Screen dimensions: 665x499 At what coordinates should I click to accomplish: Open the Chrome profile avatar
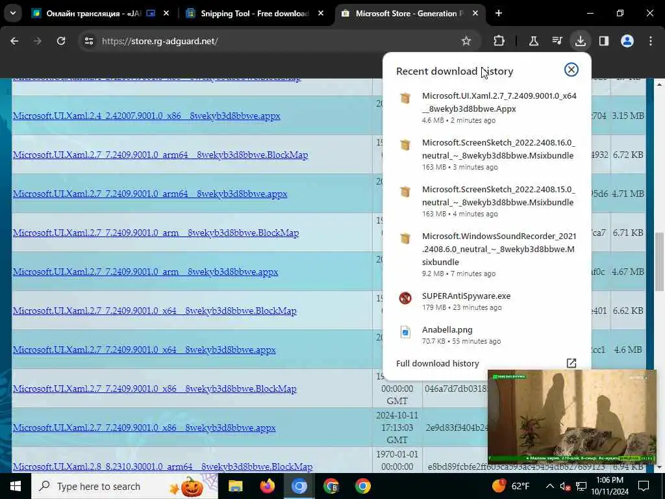pos(627,41)
